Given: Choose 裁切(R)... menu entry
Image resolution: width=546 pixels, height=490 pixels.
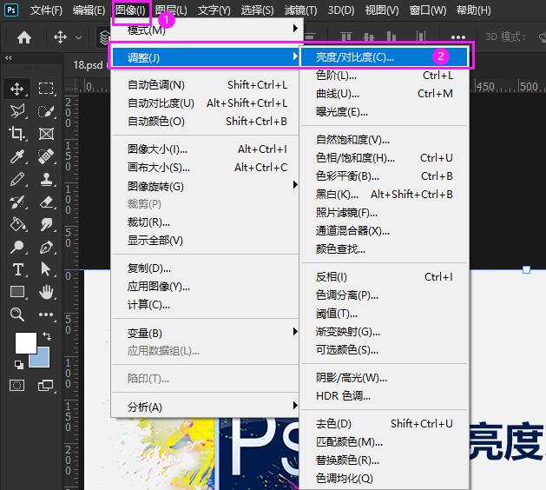Looking at the screenshot, I should tap(206, 222).
